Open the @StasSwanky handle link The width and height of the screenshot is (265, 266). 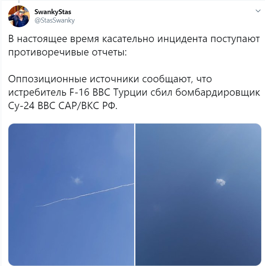coord(55,21)
